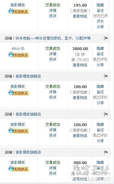Click 查看物流 for the second 100.00 order
Viewport: 114px width, 184px height.
point(80,135)
